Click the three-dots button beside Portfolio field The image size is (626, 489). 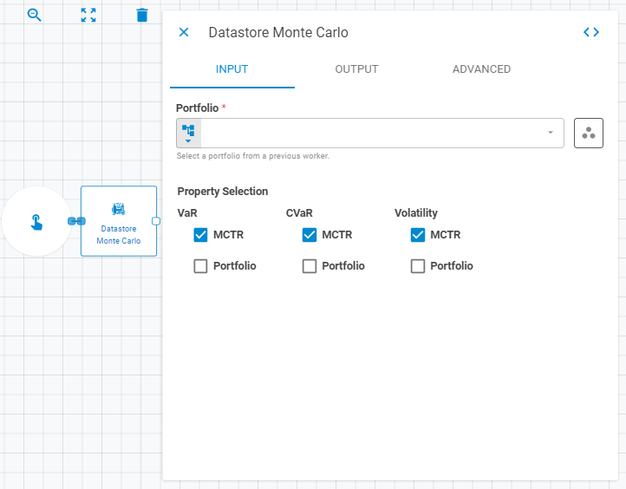(x=589, y=133)
